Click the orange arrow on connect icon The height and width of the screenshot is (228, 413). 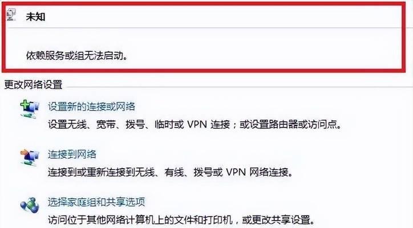25,152
